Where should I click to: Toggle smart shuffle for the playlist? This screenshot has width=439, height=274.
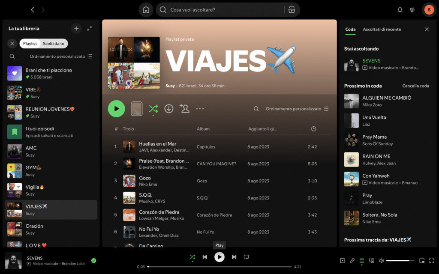(x=153, y=108)
